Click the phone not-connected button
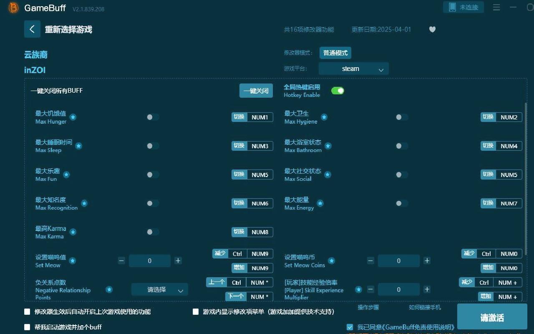This screenshot has height=334, width=534. click(463, 7)
